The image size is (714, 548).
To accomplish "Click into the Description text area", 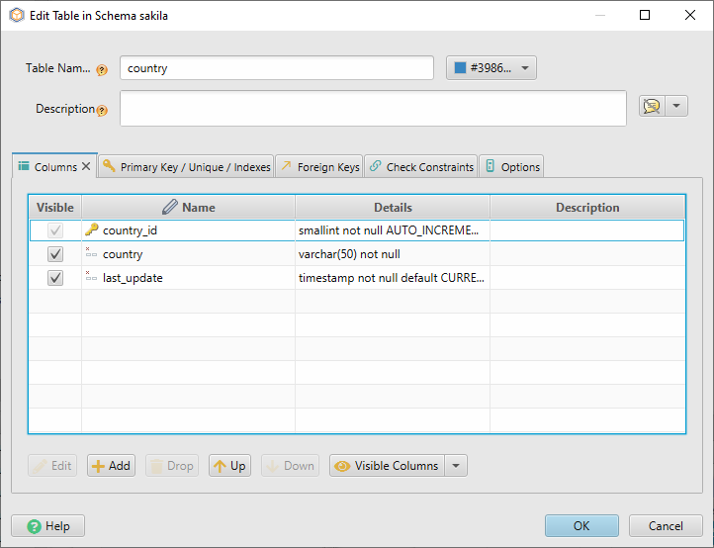I will pyautogui.click(x=373, y=108).
